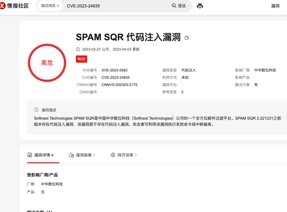Image resolution: width=287 pixels, height=212 pixels.
Task: Switch to the 网页结果 tab
Action: [x=124, y=155]
